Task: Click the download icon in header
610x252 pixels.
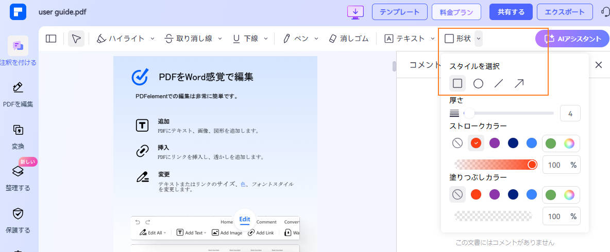Action: point(355,12)
